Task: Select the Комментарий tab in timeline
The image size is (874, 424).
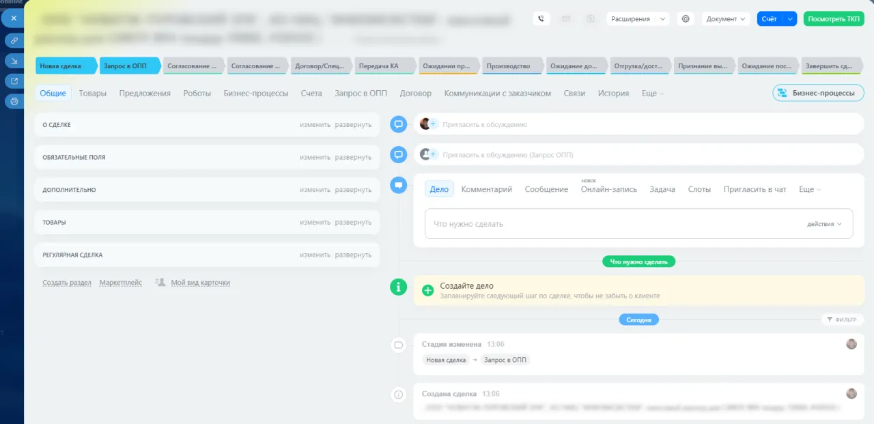Action: click(487, 189)
